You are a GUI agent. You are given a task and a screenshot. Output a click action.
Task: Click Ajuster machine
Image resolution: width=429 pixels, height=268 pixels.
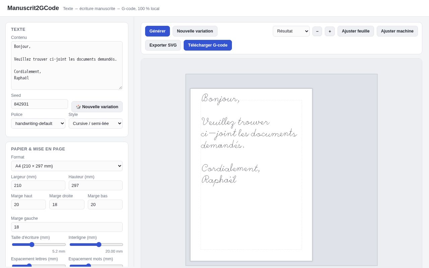(397, 31)
